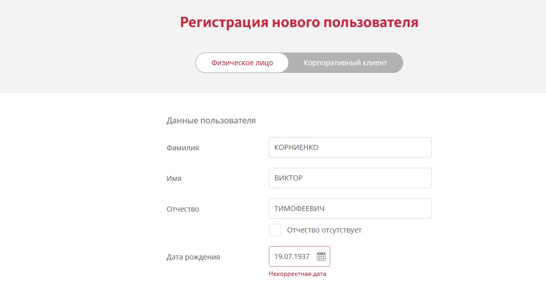Select the Физическое лицо tab
The image size is (546, 284).
click(242, 63)
